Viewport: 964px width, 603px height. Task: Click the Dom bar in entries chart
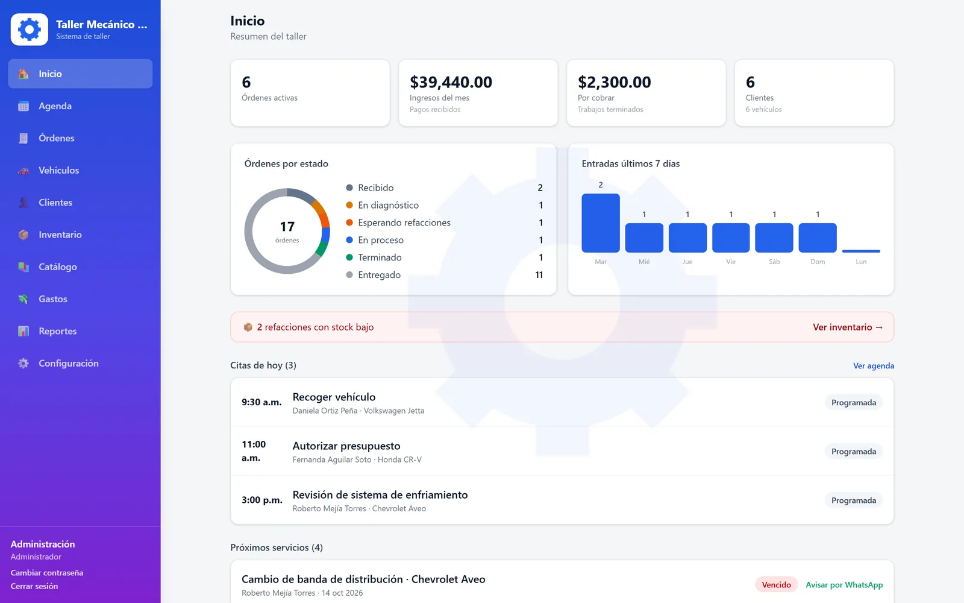click(x=818, y=238)
